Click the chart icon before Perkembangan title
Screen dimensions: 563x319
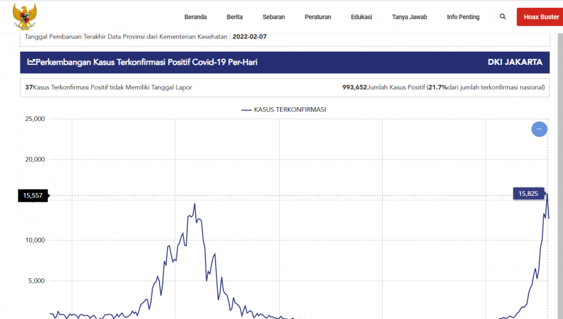31,62
